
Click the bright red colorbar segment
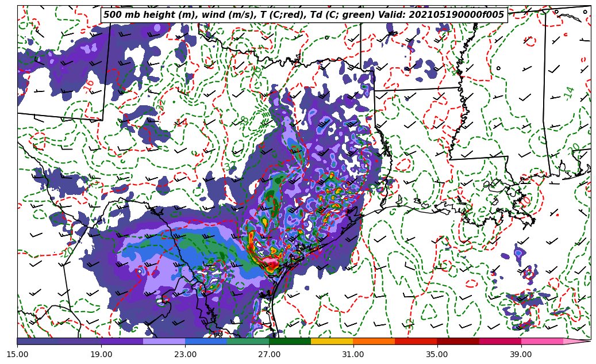tap(416, 341)
